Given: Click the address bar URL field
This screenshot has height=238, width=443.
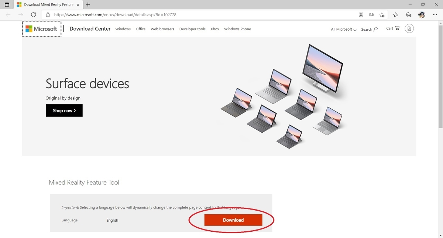Looking at the screenshot, I should point(199,15).
